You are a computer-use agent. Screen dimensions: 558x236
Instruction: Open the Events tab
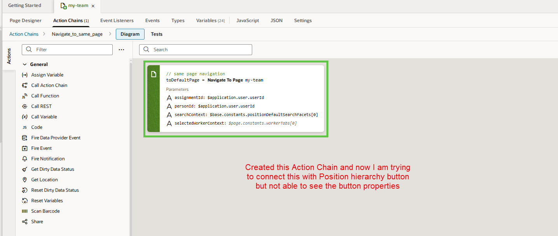[152, 21]
